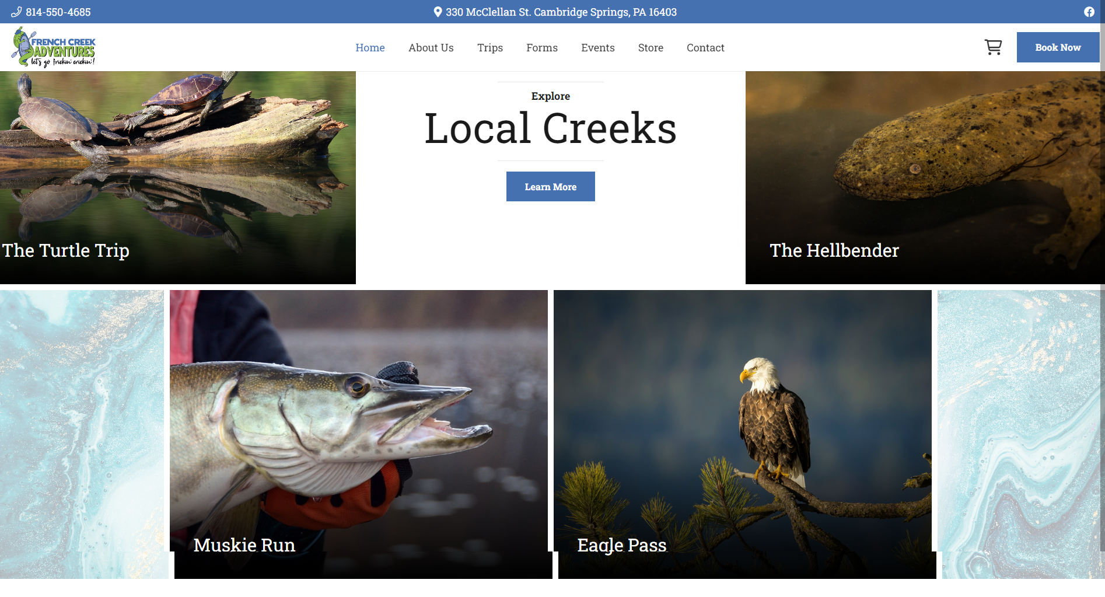Select the Forms menu item
Viewport: 1105px width, 597px height.
tap(541, 48)
